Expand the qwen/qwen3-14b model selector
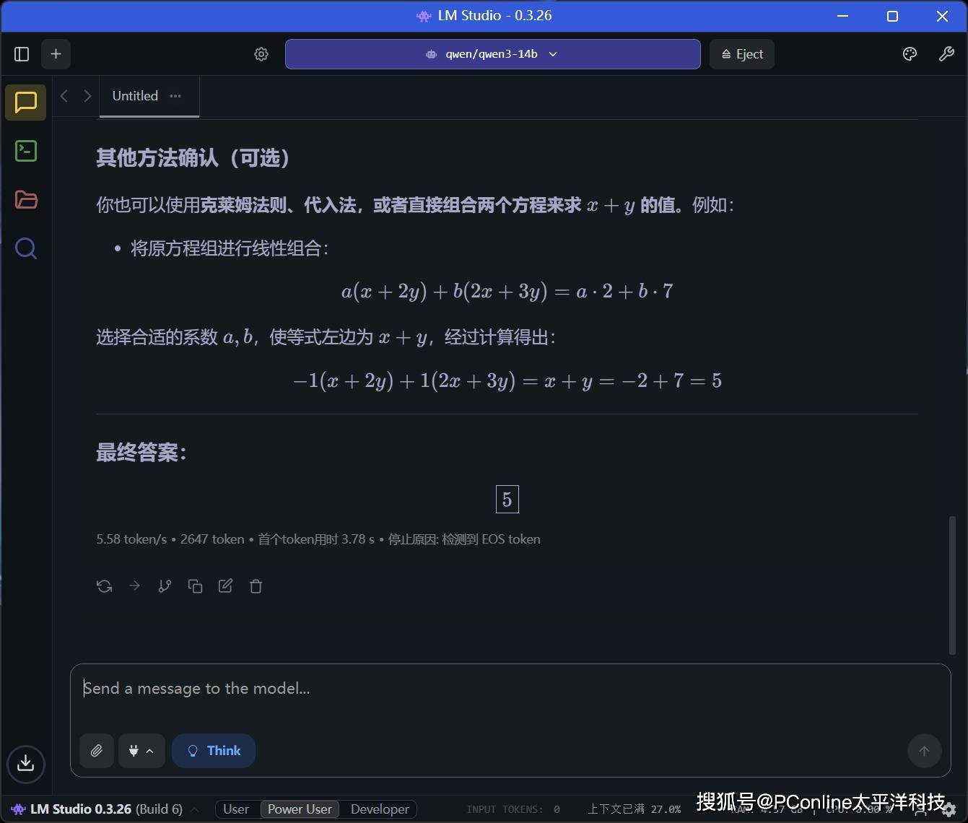Screen dimensions: 968x823 [x=492, y=54]
